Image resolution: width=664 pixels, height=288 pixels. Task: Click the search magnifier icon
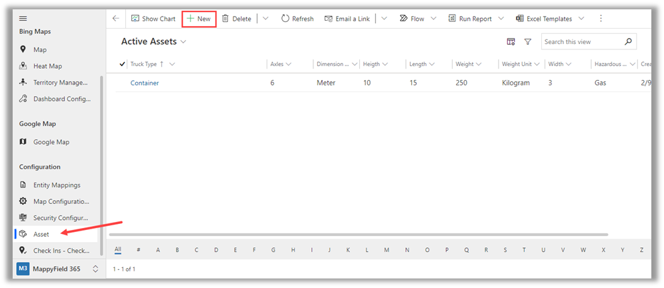[x=628, y=42]
